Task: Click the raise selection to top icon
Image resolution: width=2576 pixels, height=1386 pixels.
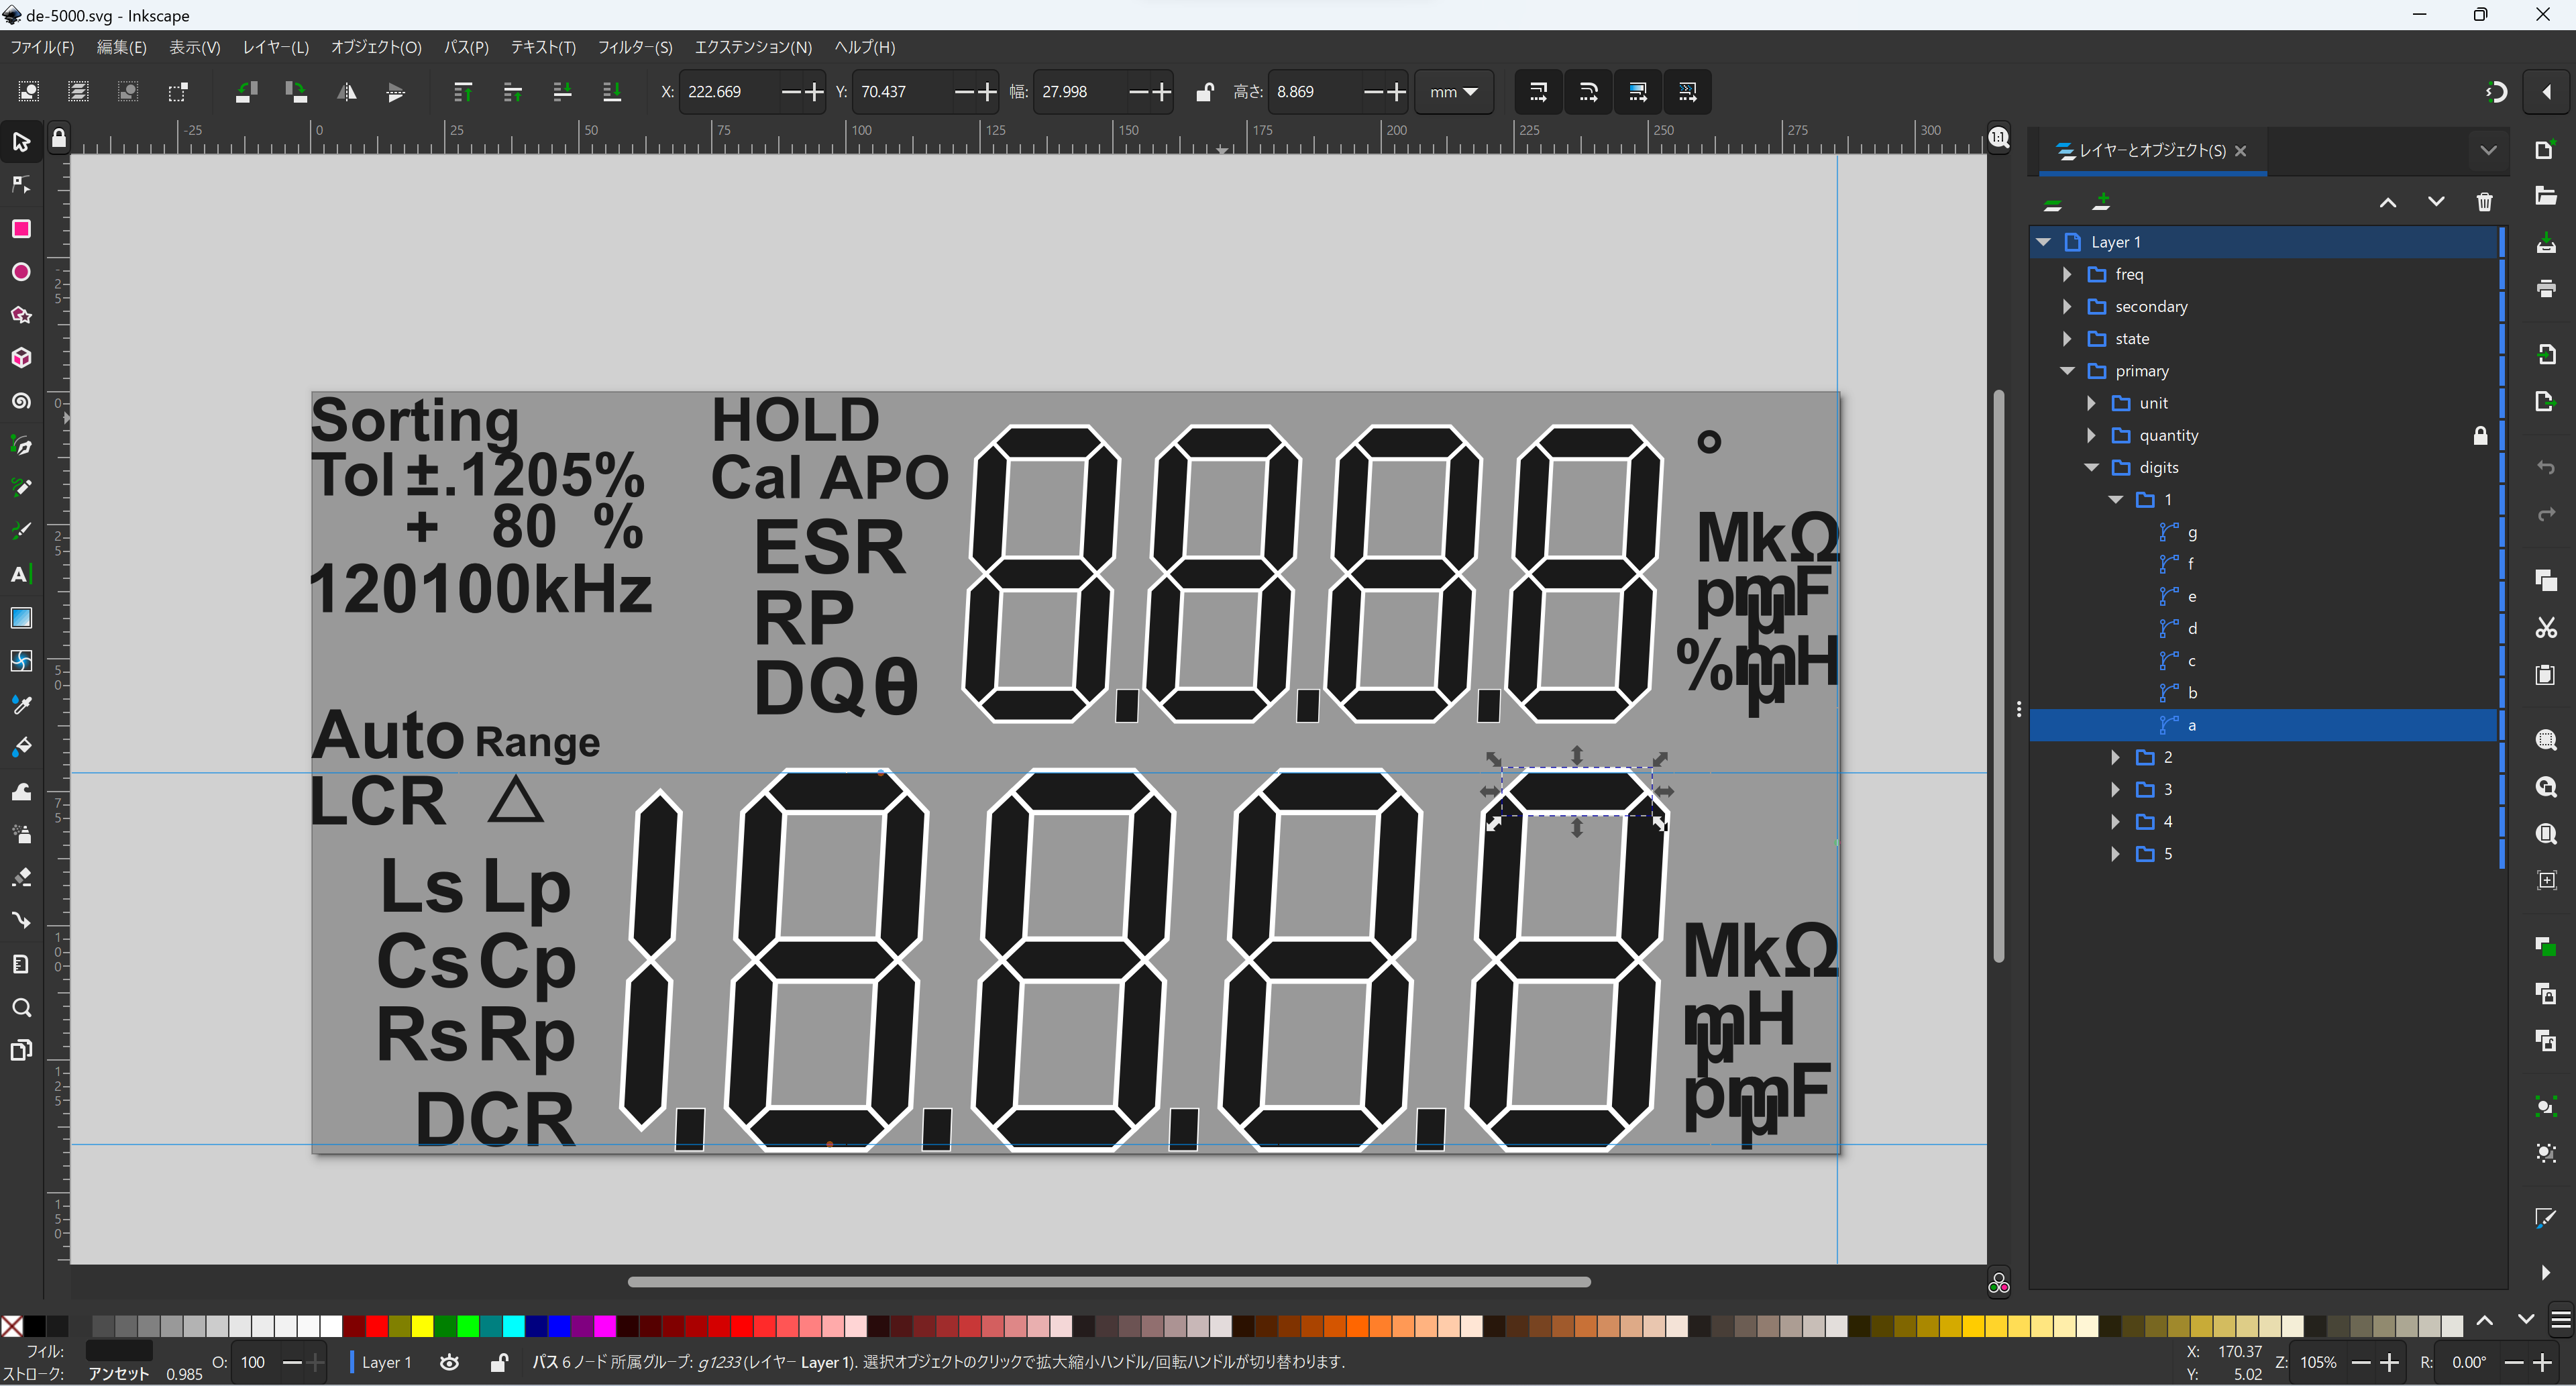Action: pos(462,92)
